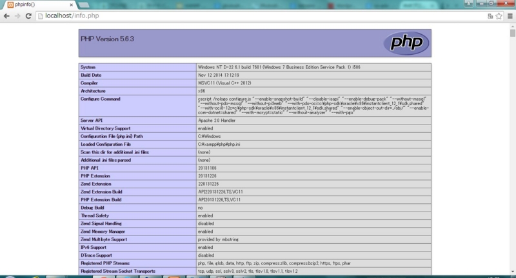Open the translate page icon in address bar

pos(490,15)
